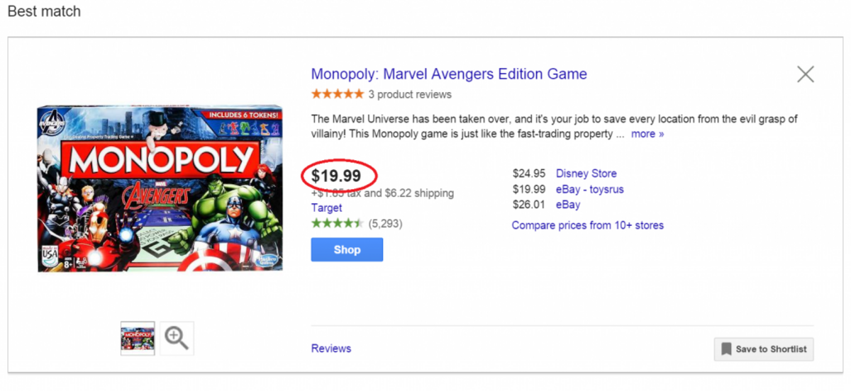Click the large Monopoly Avengers product image
Image resolution: width=851 pixels, height=391 pixels.
[x=160, y=189]
